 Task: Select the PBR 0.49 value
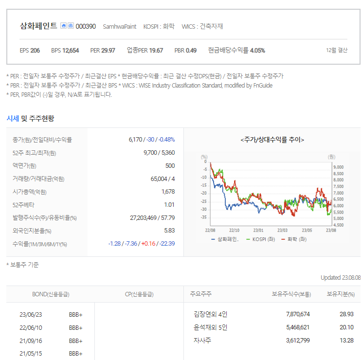pyautogui.click(x=185, y=51)
